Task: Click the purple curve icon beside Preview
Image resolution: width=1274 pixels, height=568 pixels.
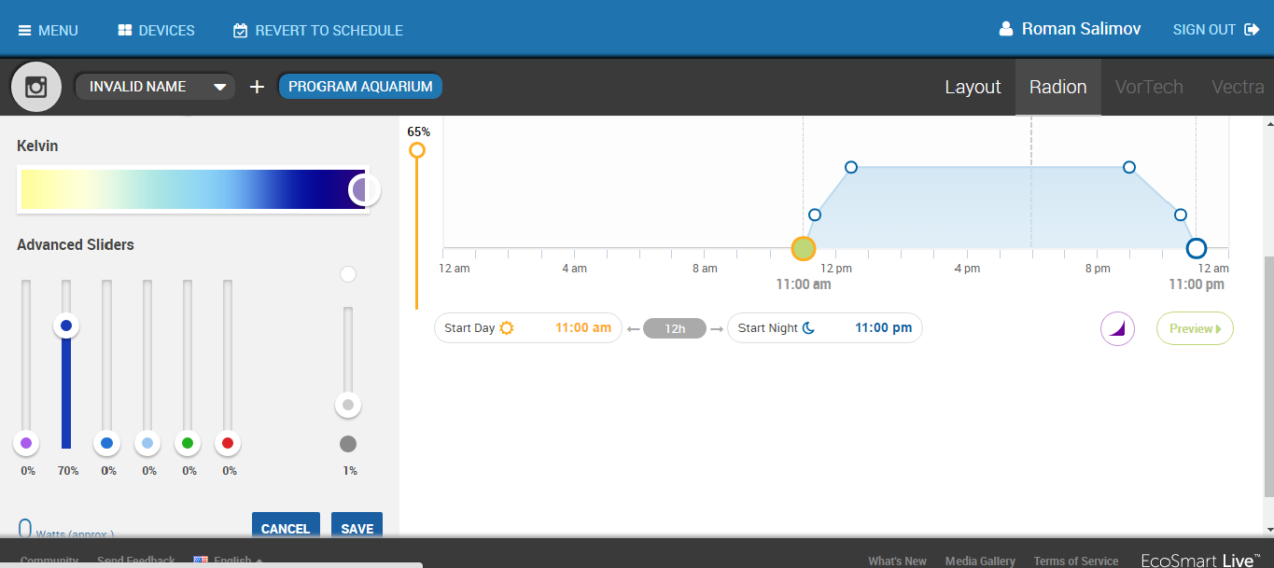Action: tap(1117, 328)
